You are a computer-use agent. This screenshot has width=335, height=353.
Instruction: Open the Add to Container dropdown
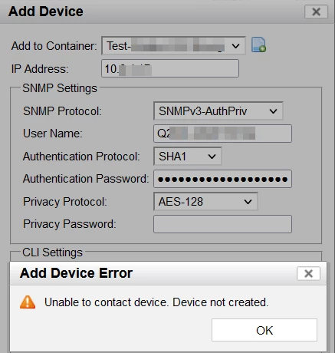coord(173,46)
